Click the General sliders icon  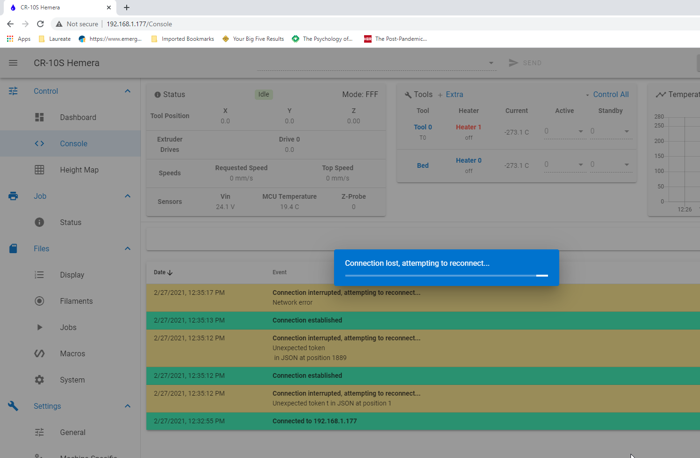[39, 432]
